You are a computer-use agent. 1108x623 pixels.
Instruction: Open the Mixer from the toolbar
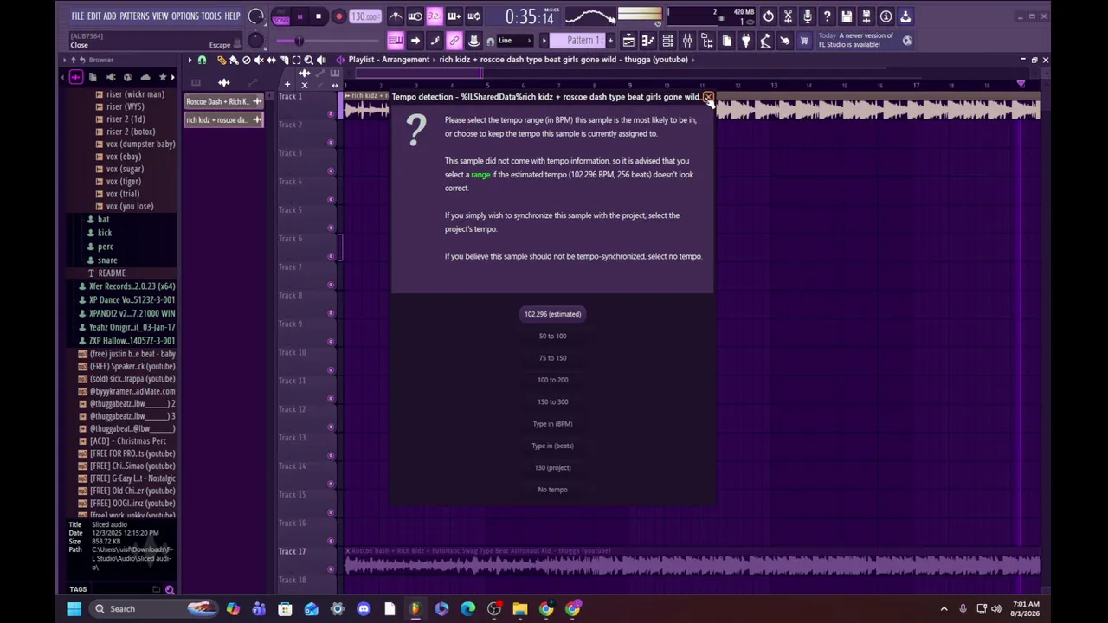point(687,41)
